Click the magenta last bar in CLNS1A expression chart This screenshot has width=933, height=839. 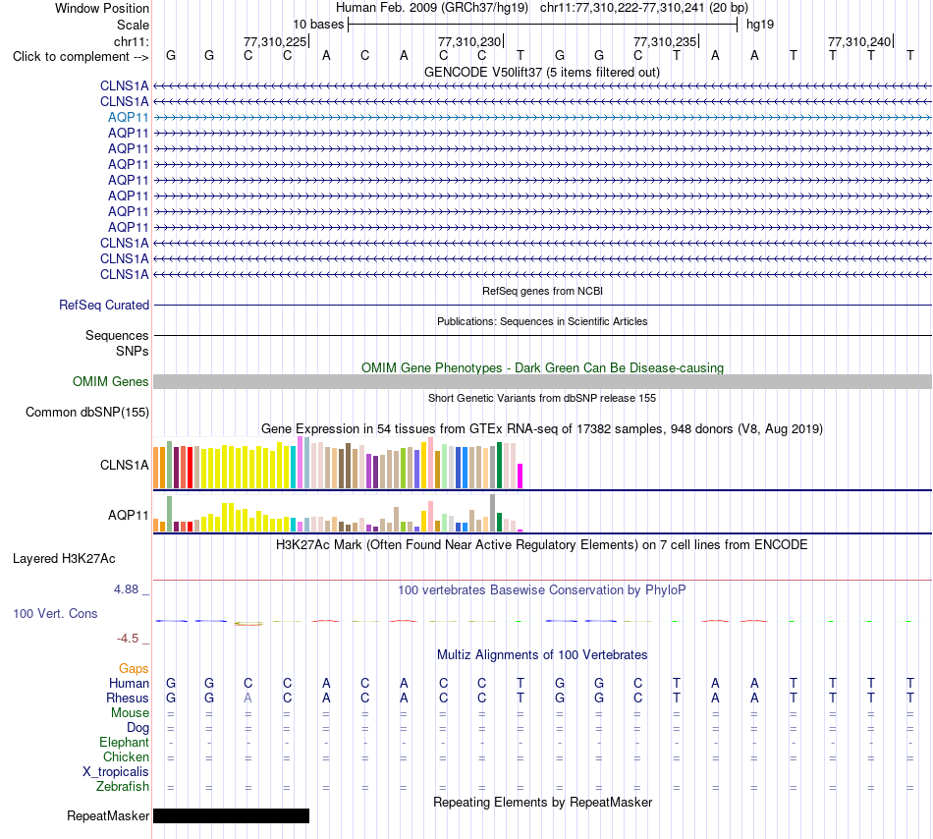click(520, 476)
